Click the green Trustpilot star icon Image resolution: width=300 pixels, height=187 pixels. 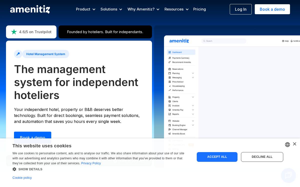(14, 32)
